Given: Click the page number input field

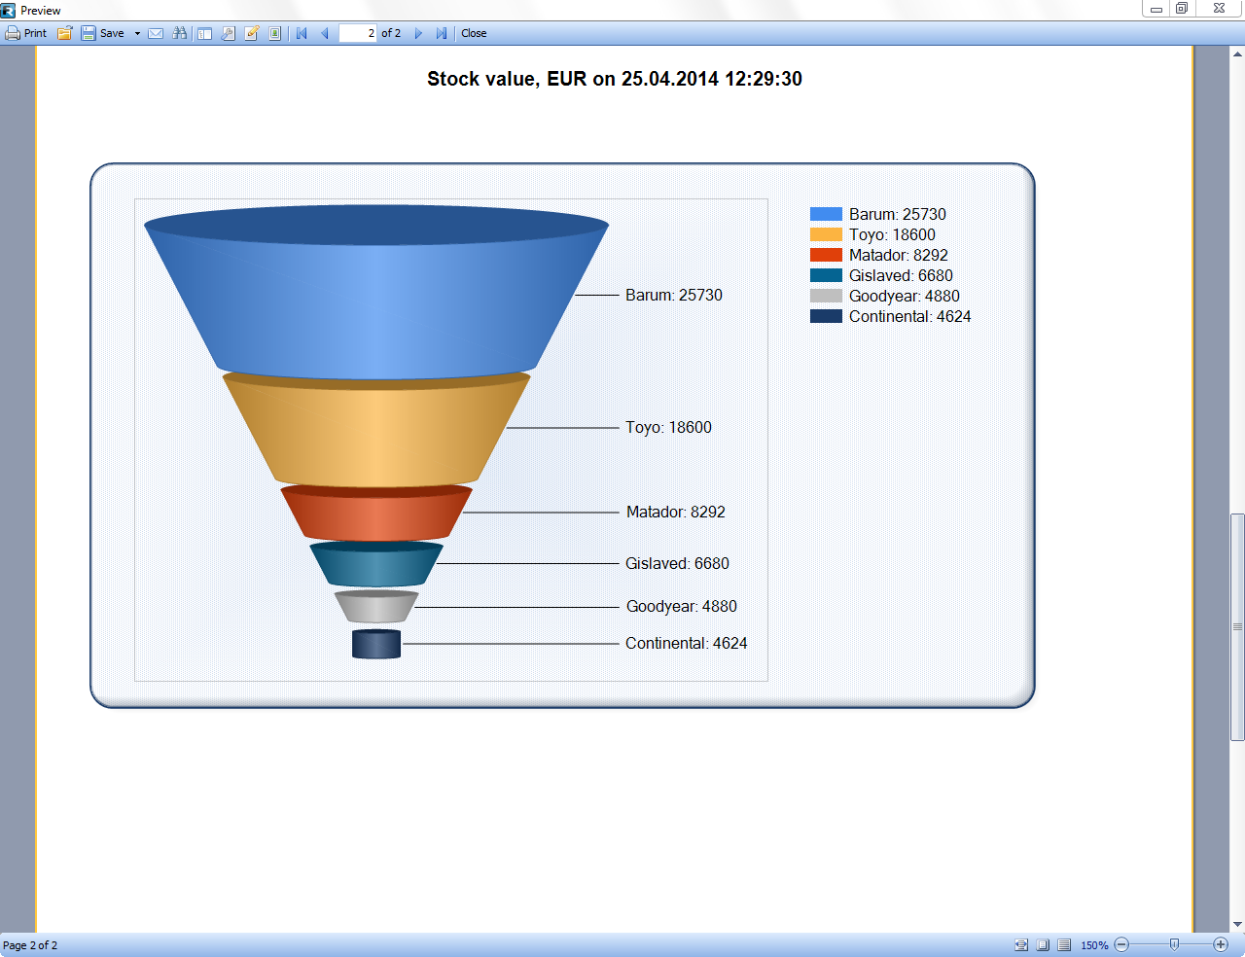Looking at the screenshot, I should point(358,33).
